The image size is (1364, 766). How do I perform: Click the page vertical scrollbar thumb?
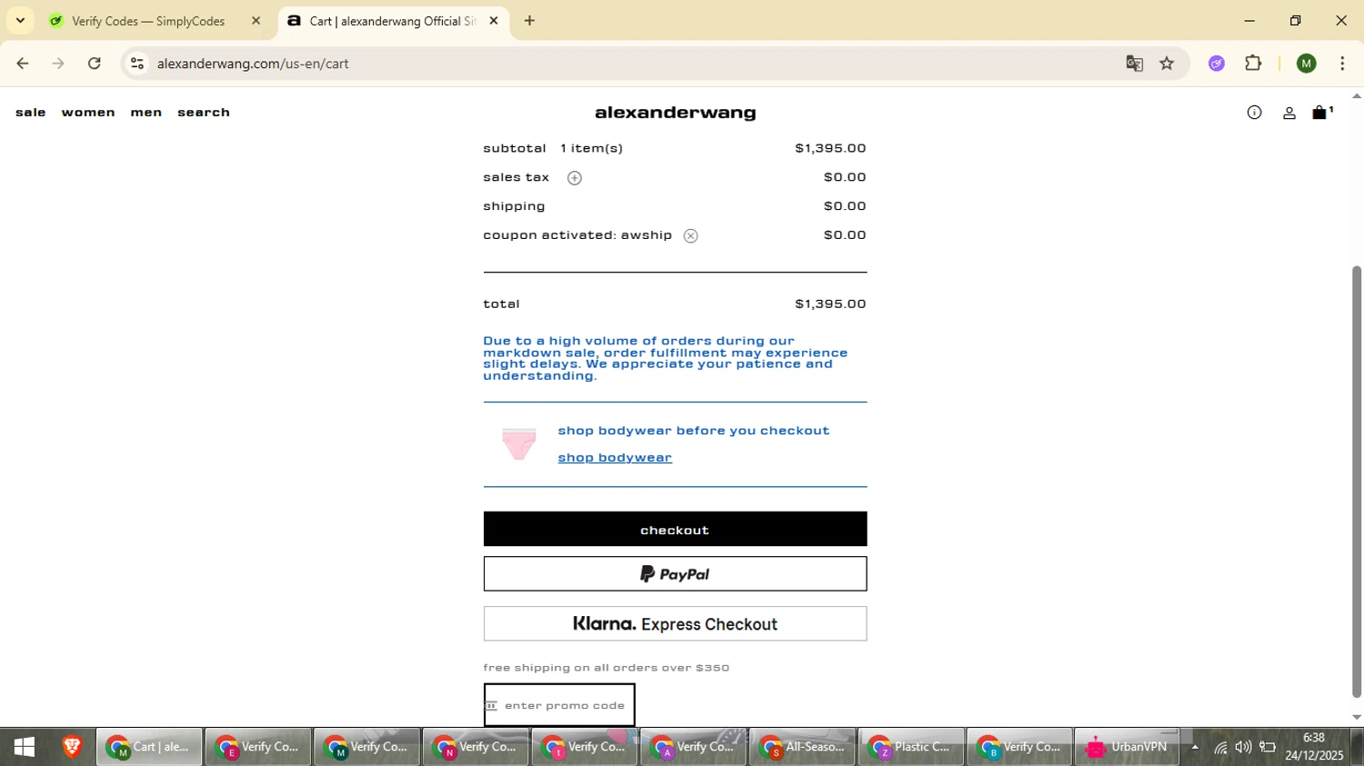[x=1357, y=482]
